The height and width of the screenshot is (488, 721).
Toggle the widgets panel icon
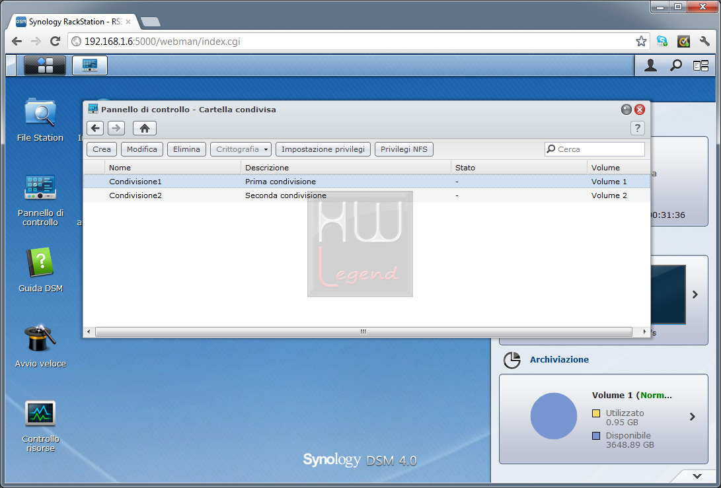point(701,66)
